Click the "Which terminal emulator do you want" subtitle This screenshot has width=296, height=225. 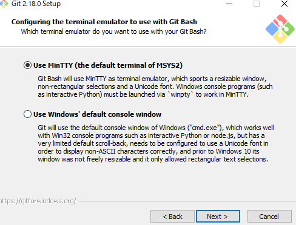coord(113,31)
